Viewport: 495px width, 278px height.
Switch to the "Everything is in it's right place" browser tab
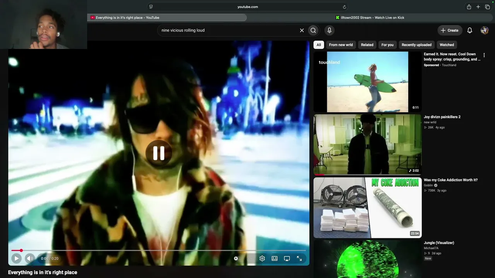[x=167, y=17]
